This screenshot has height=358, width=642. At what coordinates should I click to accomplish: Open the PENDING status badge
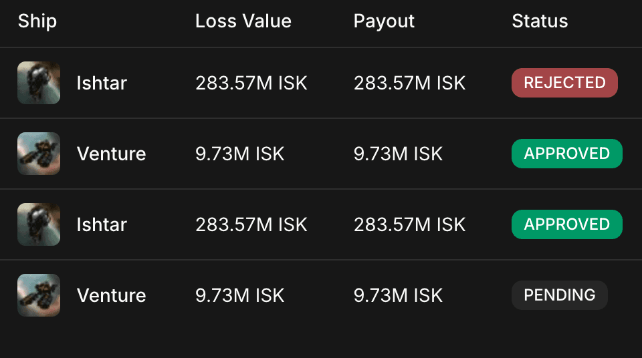(x=559, y=295)
